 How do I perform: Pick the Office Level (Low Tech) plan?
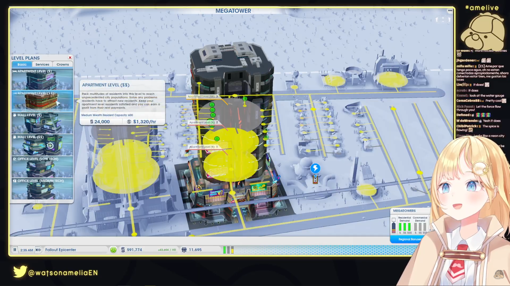tap(42, 167)
